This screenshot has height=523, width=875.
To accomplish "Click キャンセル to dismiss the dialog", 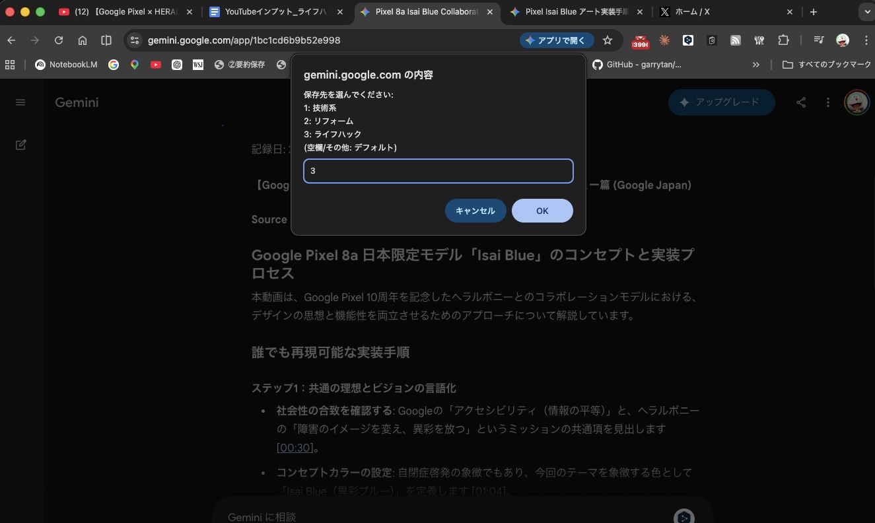I will [x=475, y=210].
